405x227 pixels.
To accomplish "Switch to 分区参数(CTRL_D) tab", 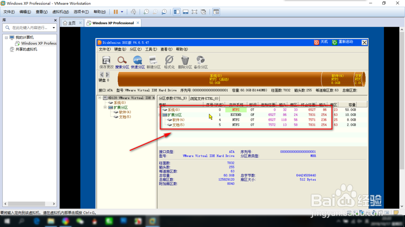I will pos(173,99).
